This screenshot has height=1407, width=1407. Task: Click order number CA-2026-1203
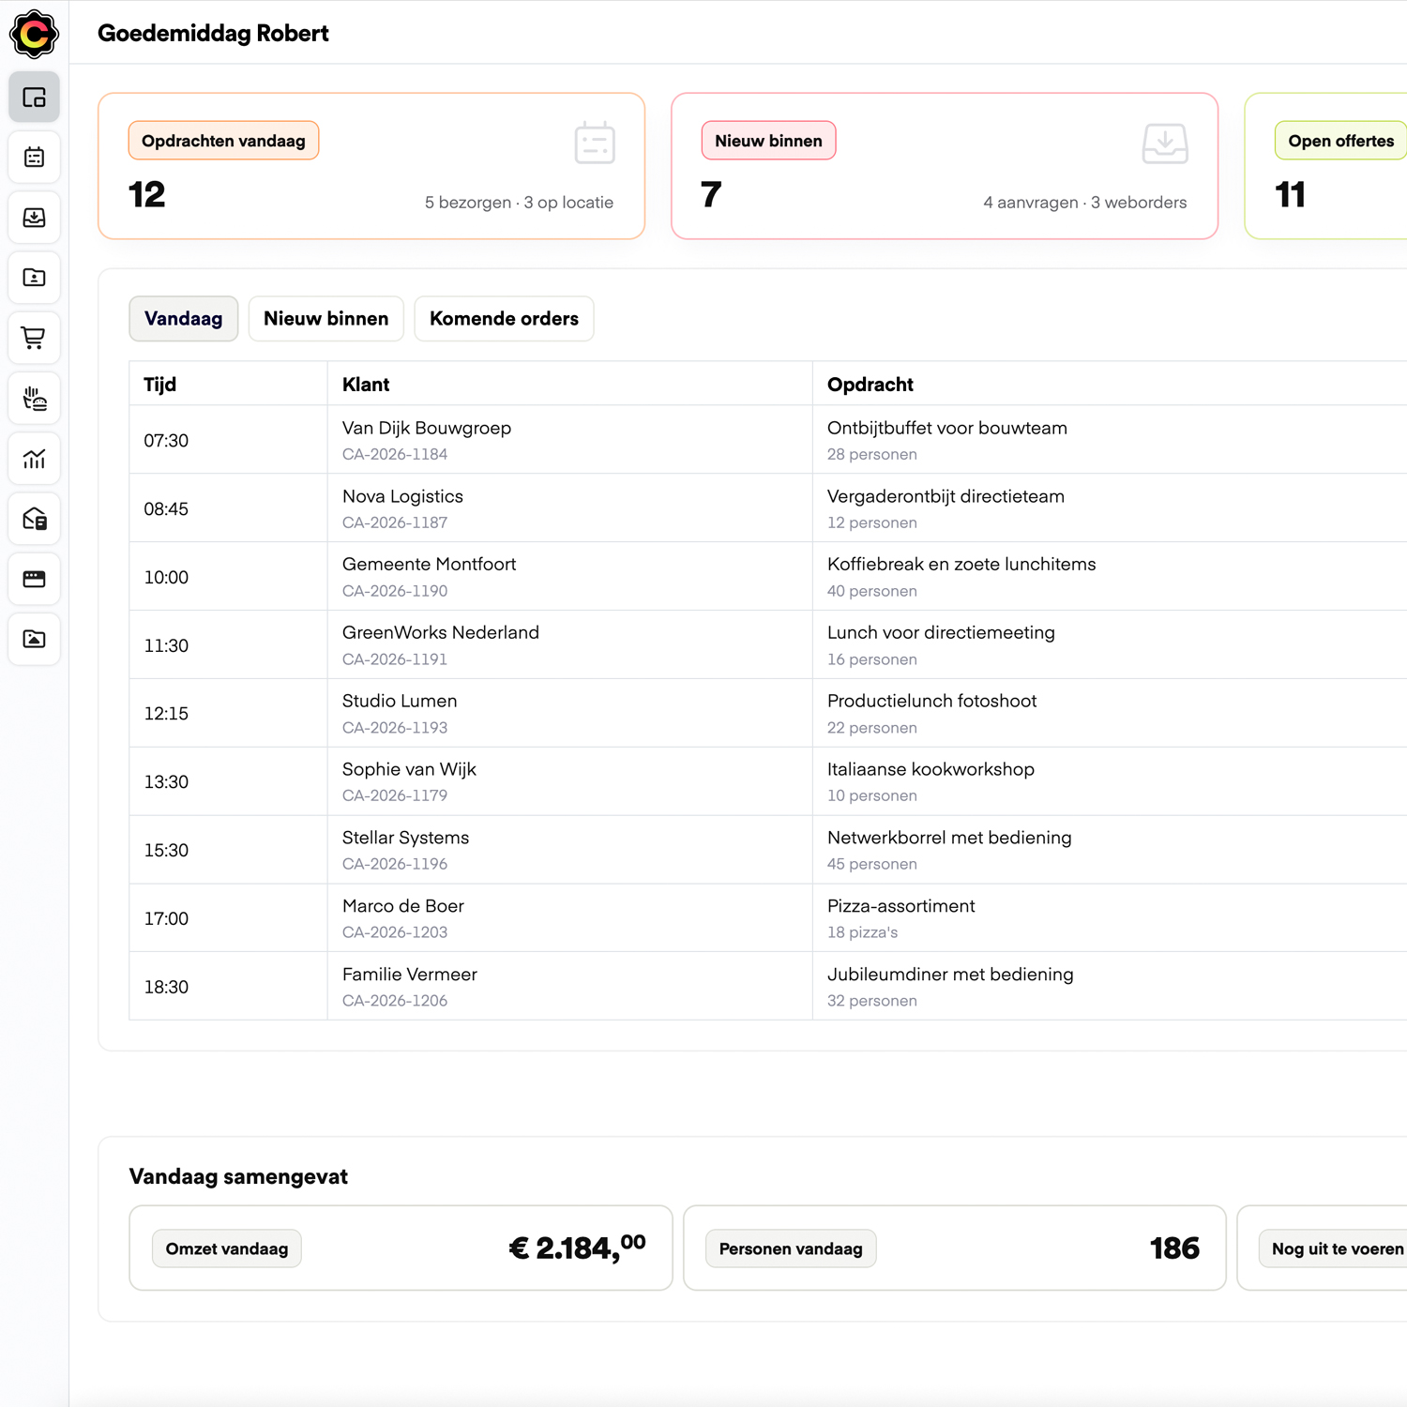395,932
